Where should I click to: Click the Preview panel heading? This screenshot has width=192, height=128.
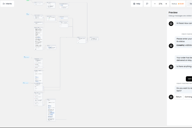click(173, 12)
